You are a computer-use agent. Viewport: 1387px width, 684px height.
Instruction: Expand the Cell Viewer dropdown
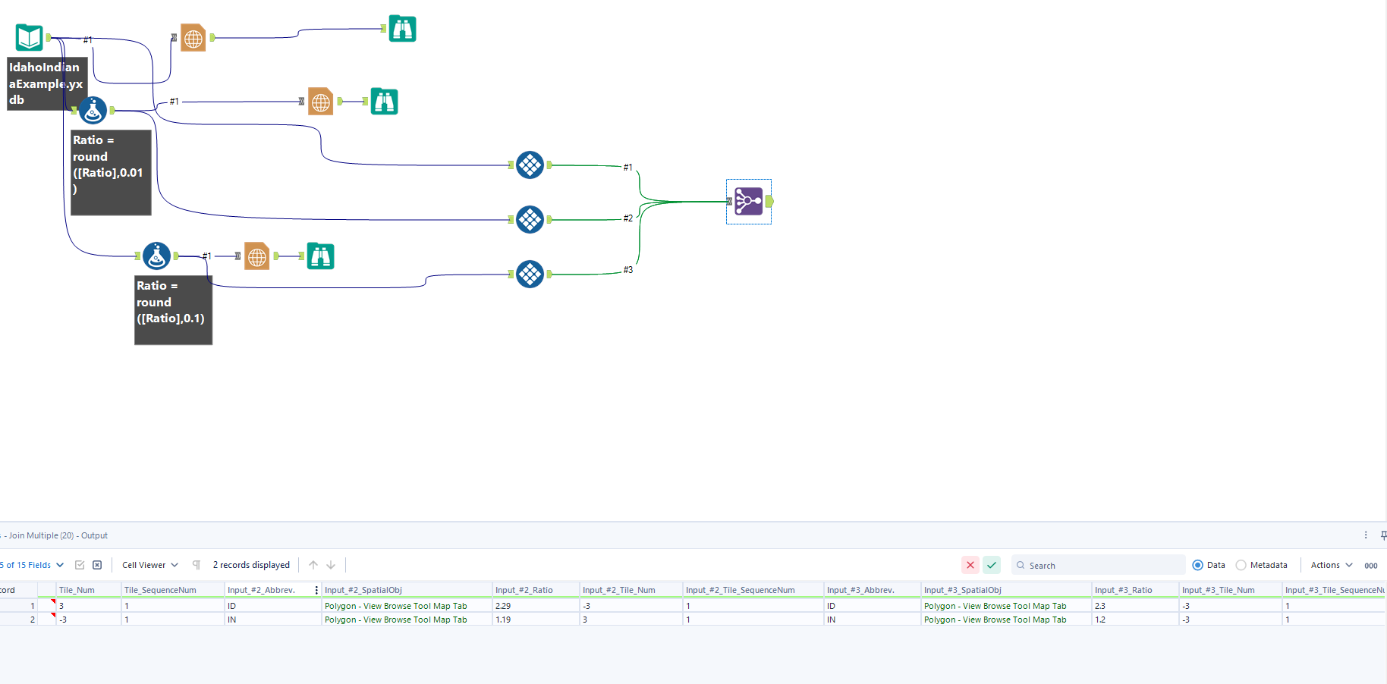(x=149, y=565)
